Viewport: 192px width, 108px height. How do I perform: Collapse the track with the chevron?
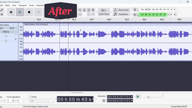[13, 25]
